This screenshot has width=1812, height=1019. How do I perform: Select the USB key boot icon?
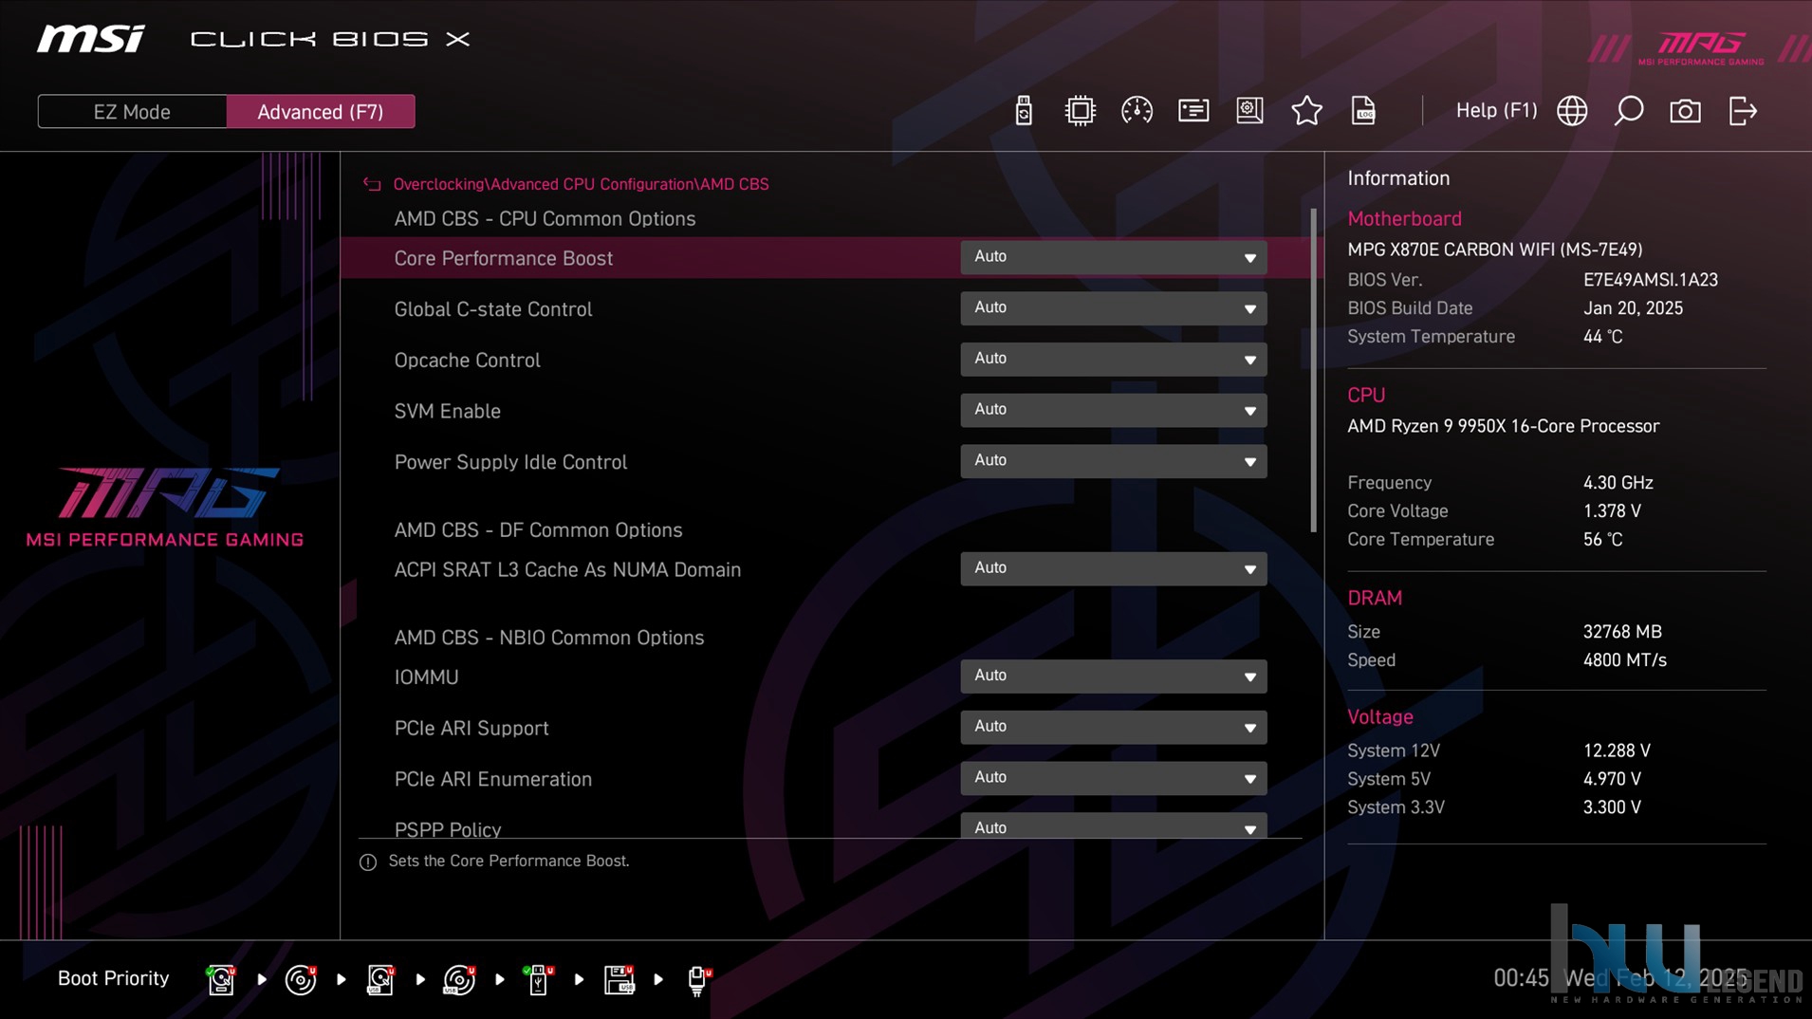tap(539, 979)
